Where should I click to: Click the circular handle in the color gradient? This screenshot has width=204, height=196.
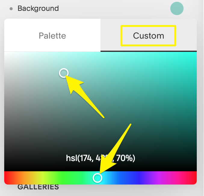[x=63, y=73]
